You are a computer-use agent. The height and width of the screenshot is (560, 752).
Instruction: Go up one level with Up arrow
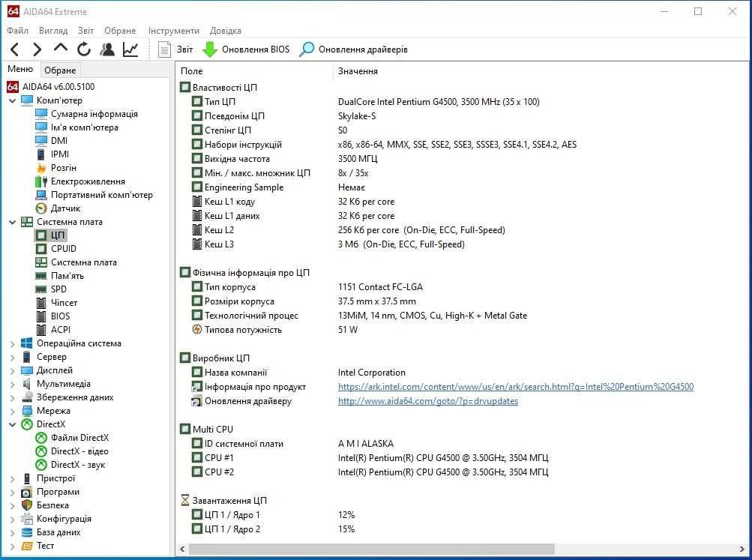(61, 48)
